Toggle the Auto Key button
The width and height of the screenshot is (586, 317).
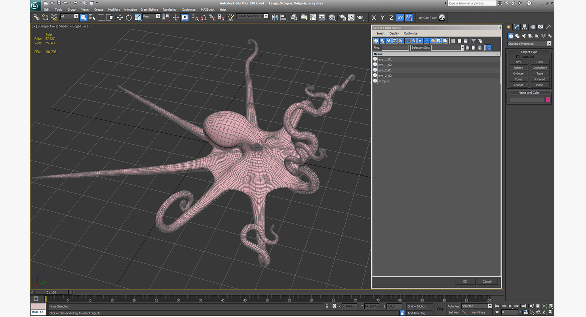[x=453, y=306]
